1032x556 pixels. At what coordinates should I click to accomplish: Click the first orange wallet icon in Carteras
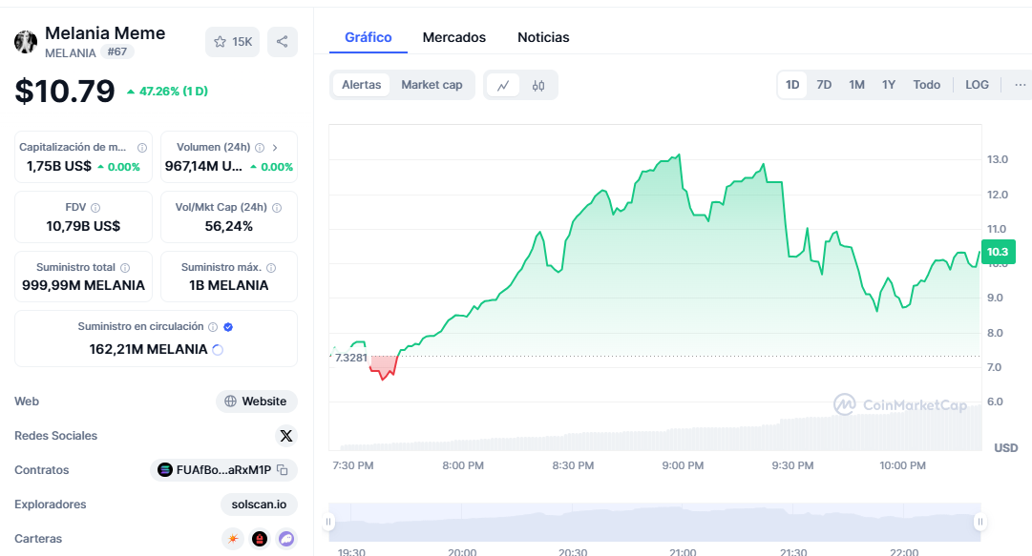click(x=233, y=539)
